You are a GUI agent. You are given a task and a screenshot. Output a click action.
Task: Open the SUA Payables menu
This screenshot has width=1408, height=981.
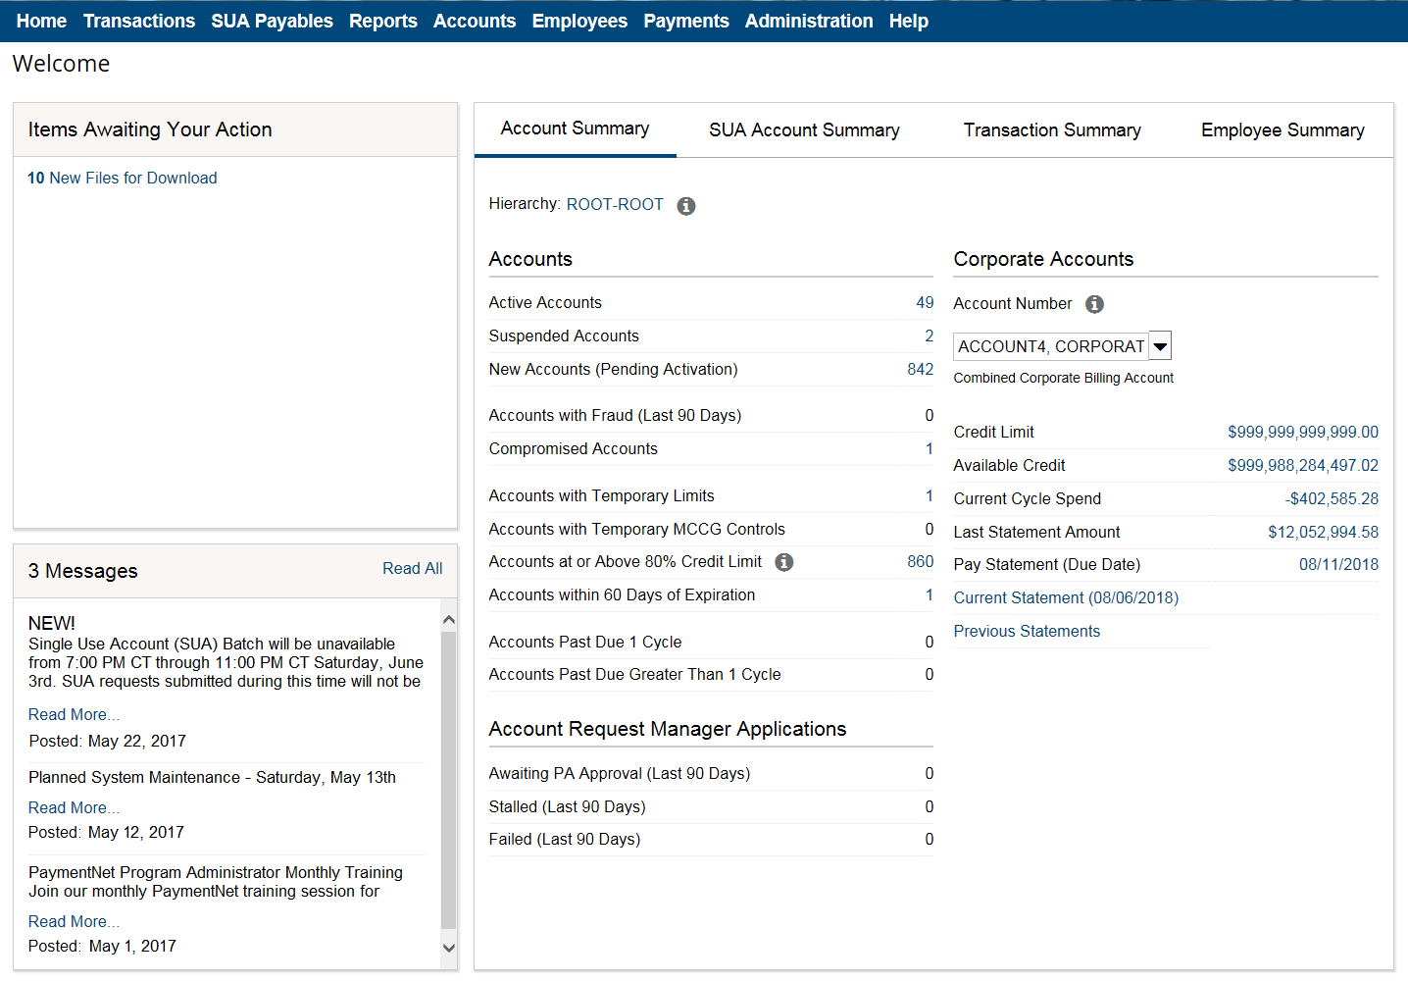pos(272,21)
